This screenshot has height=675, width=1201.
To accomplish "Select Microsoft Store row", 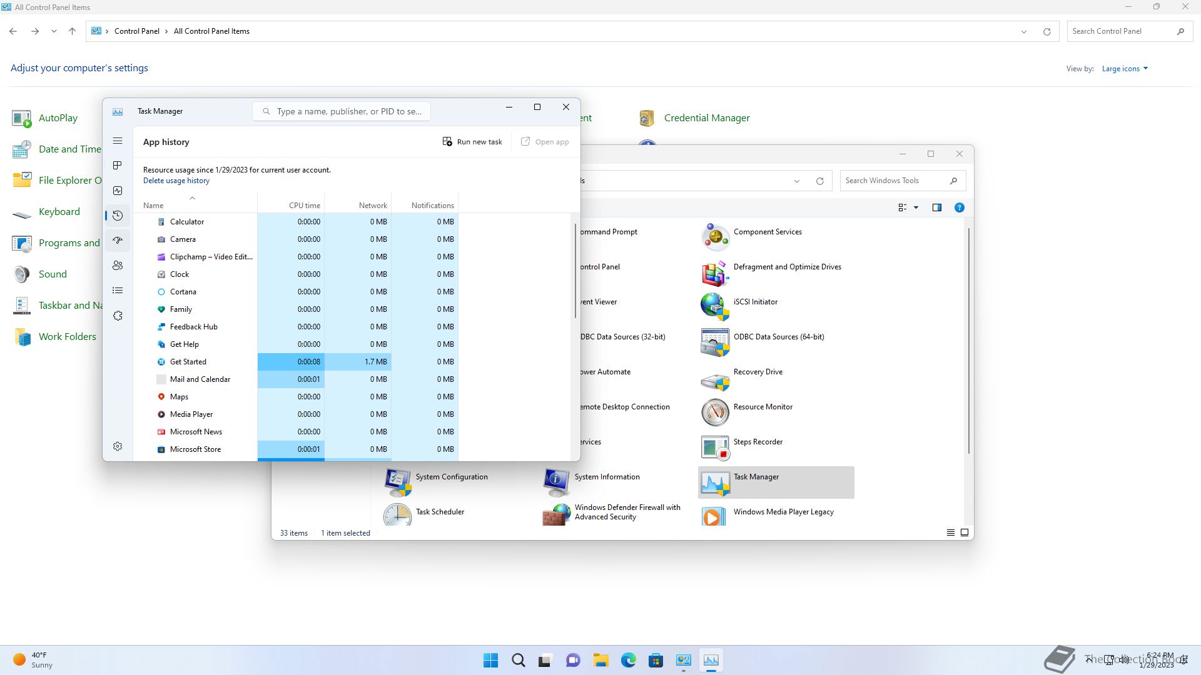I will tap(295, 449).
